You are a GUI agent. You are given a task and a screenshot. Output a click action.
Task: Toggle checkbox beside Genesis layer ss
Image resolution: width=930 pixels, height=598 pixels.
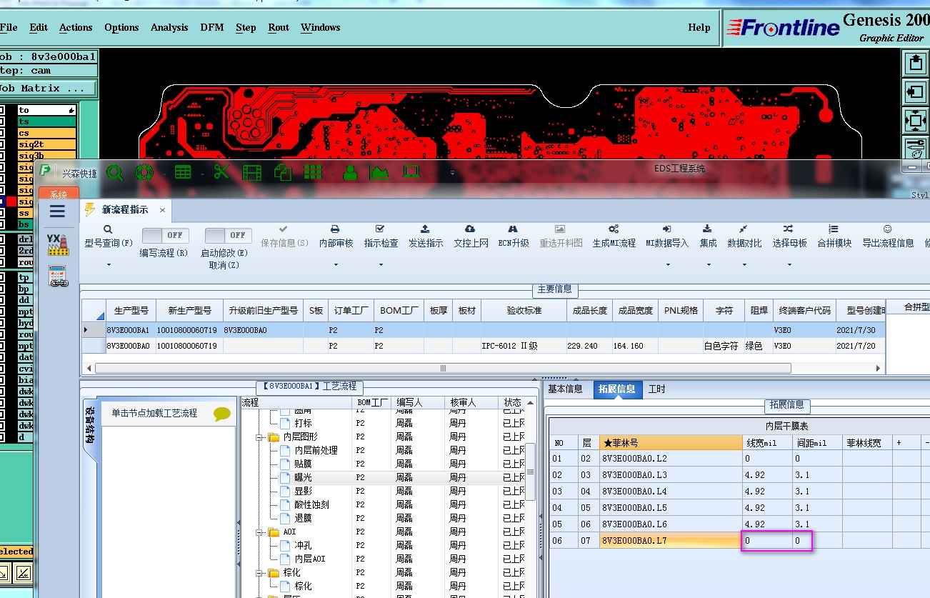(x=2, y=213)
